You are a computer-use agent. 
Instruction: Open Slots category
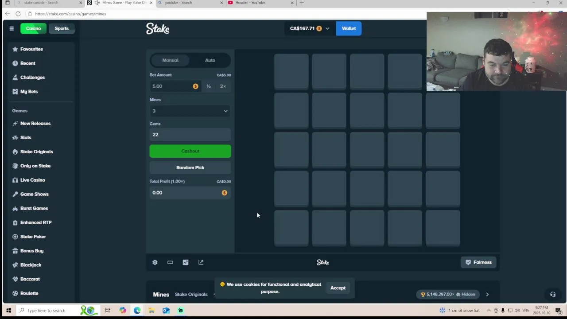26,138
